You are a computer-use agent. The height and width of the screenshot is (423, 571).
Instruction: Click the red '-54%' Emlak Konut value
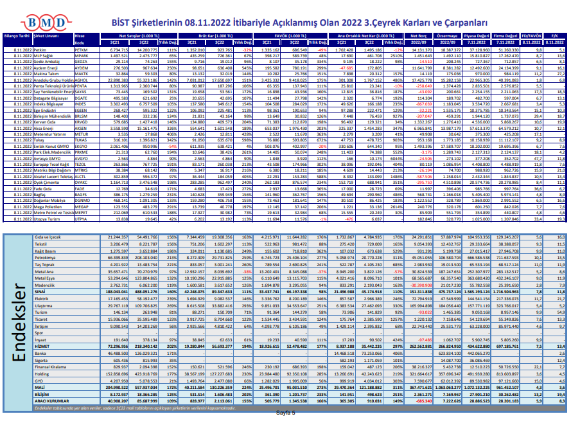tap(172, 147)
